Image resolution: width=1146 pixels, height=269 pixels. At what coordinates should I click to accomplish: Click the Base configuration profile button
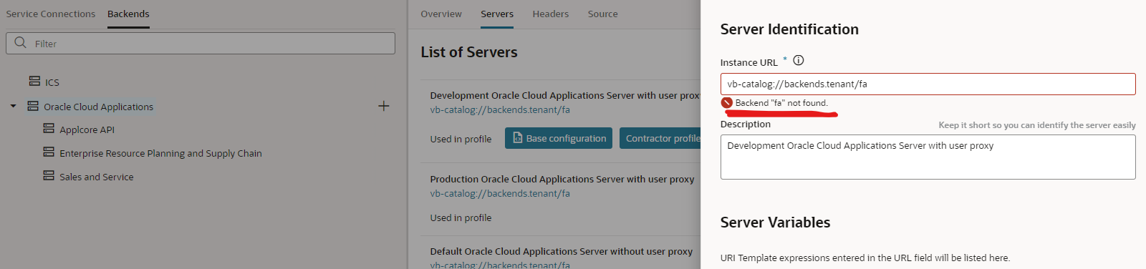(559, 138)
